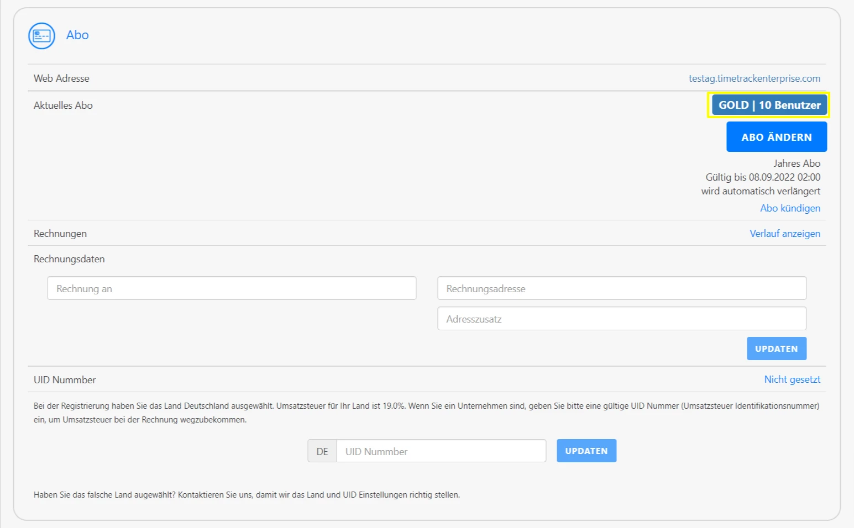Open Verlauf anzeigen for invoices
The image size is (854, 528).
(x=784, y=234)
